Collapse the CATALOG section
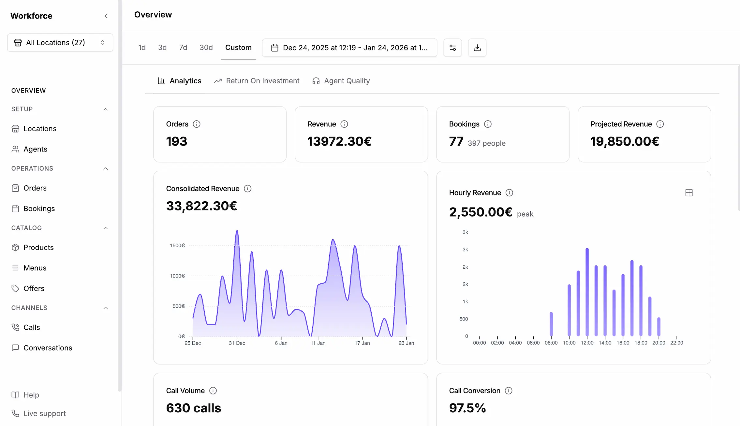740x426 pixels. (105, 228)
